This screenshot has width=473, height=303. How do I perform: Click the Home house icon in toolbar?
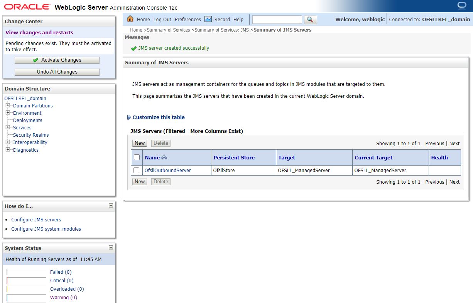[x=130, y=19]
